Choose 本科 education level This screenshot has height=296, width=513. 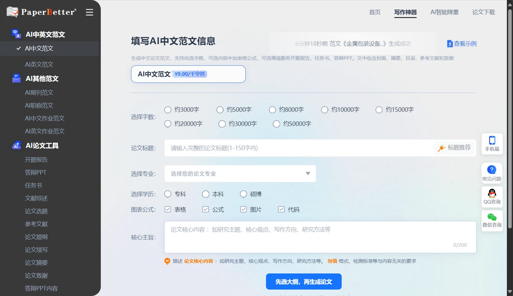(206, 194)
